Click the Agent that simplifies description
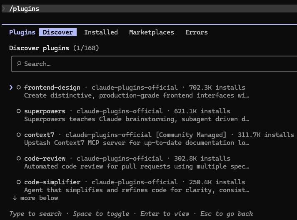 click(x=137, y=190)
